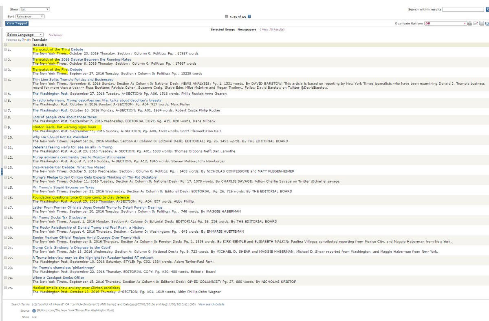Open the Select Language dropdown
489x321 pixels.
pyautogui.click(x=24, y=35)
